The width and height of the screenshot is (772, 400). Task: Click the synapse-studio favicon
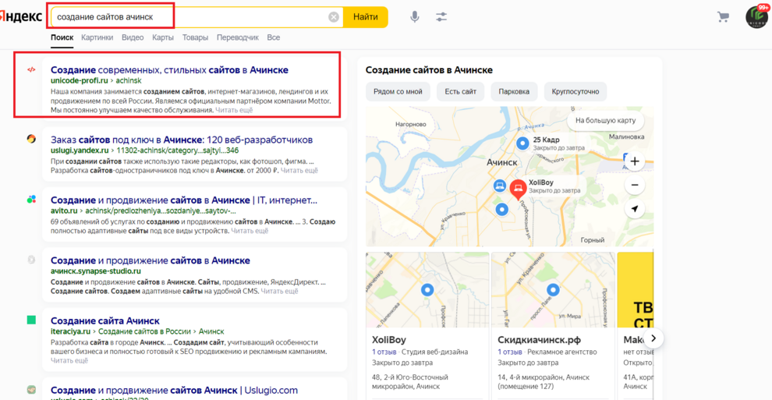[31, 260]
